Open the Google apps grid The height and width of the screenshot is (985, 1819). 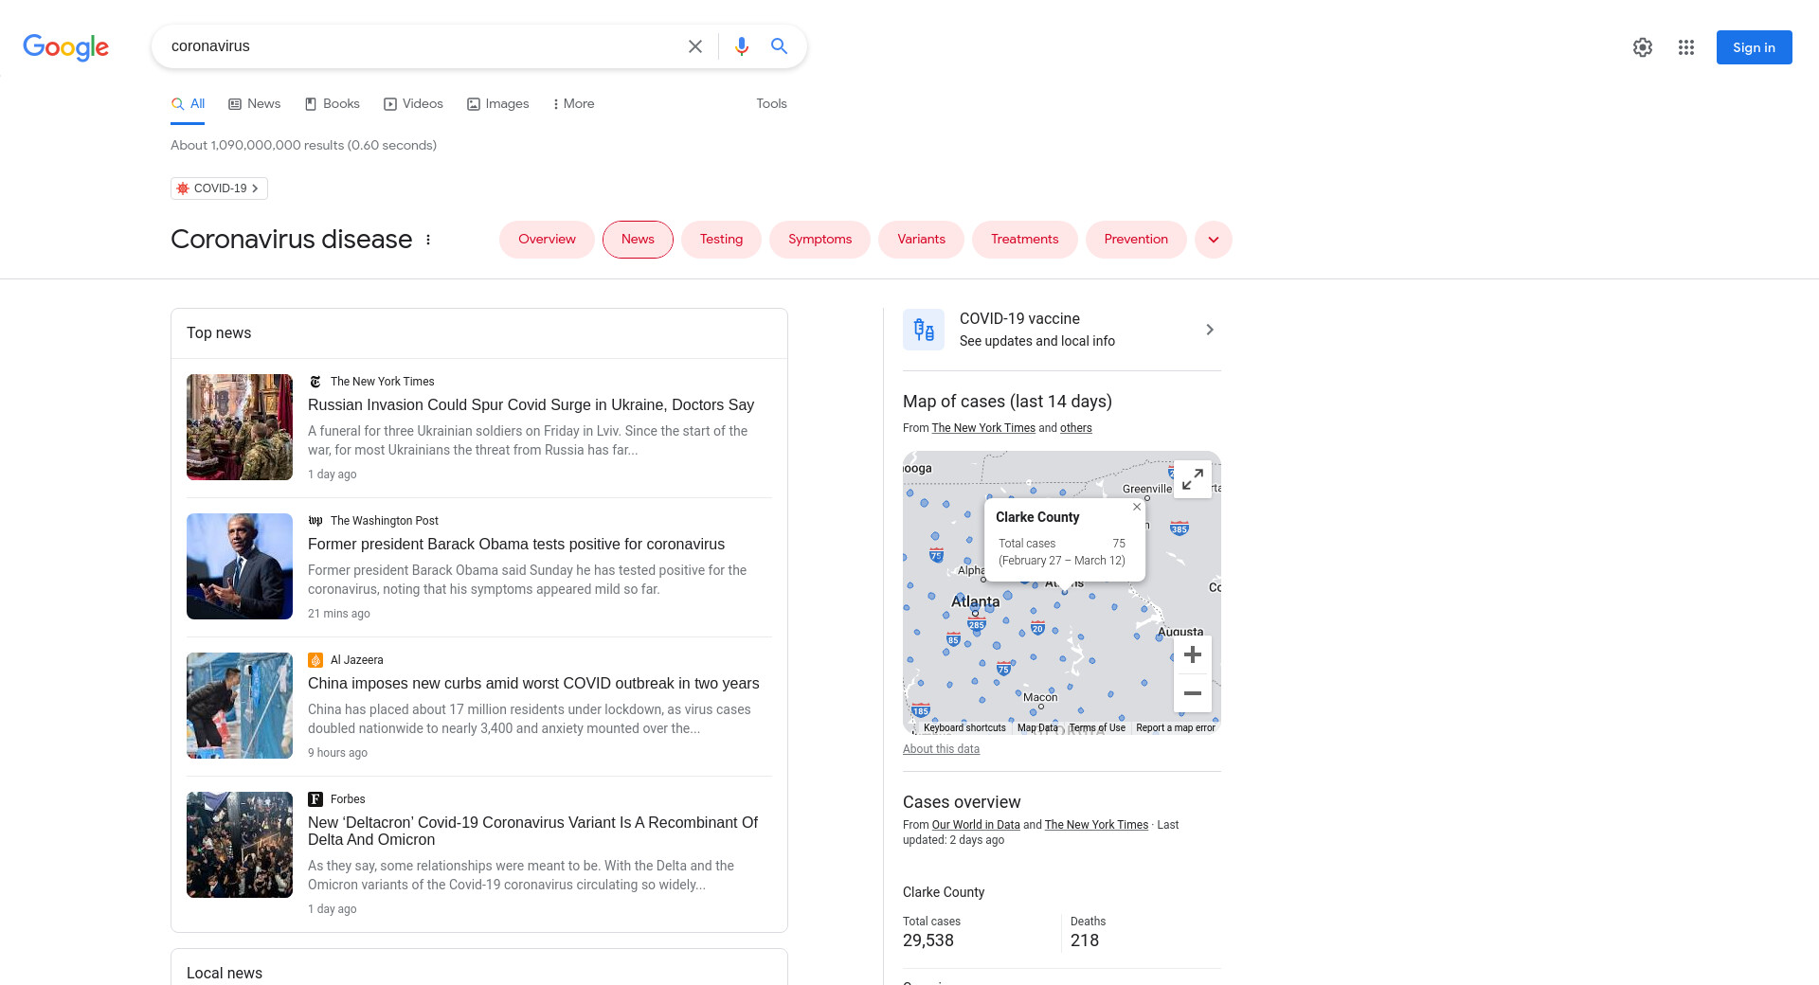point(1685,47)
